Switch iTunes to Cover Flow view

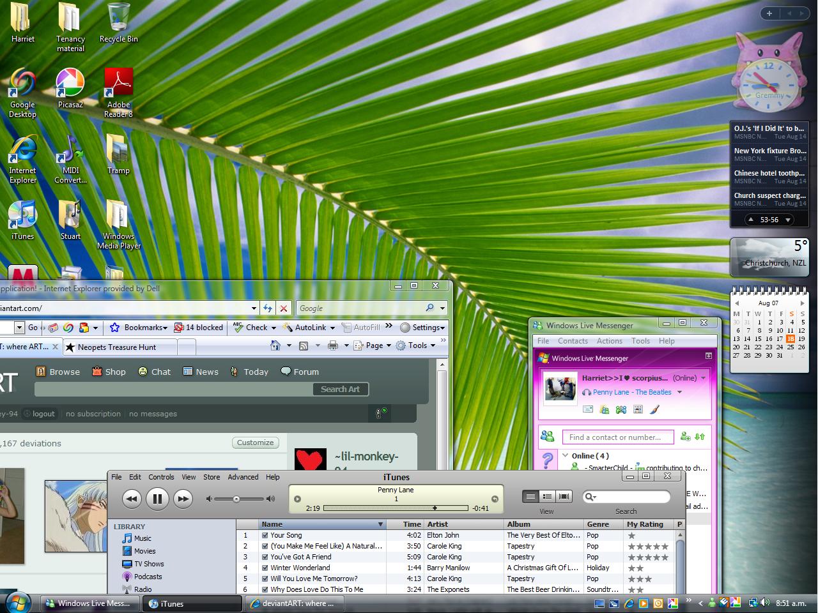tap(564, 497)
